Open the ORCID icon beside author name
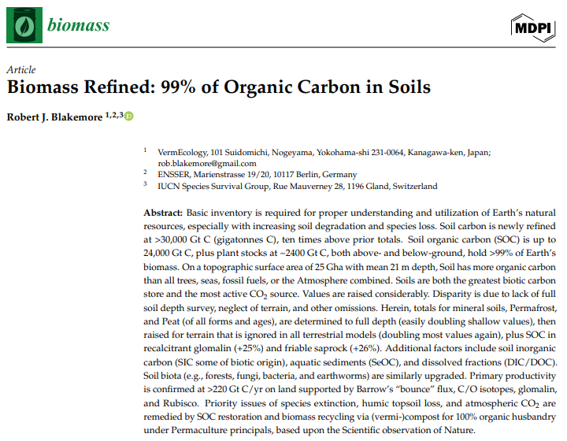 129,116
